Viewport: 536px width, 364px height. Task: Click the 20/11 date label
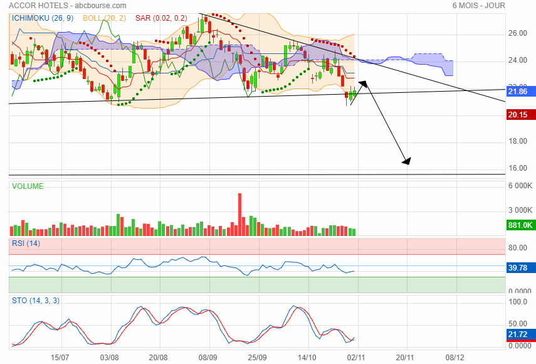(x=405, y=358)
